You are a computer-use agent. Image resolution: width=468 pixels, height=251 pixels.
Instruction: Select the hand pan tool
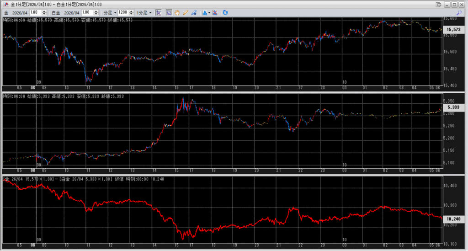(x=177, y=13)
